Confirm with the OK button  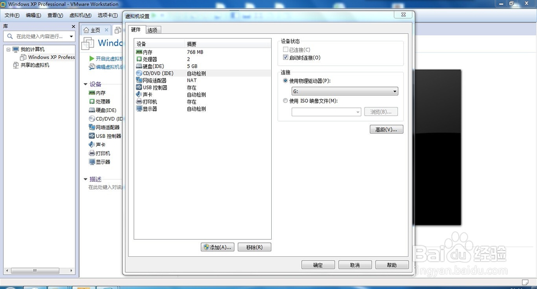pyautogui.click(x=318, y=265)
